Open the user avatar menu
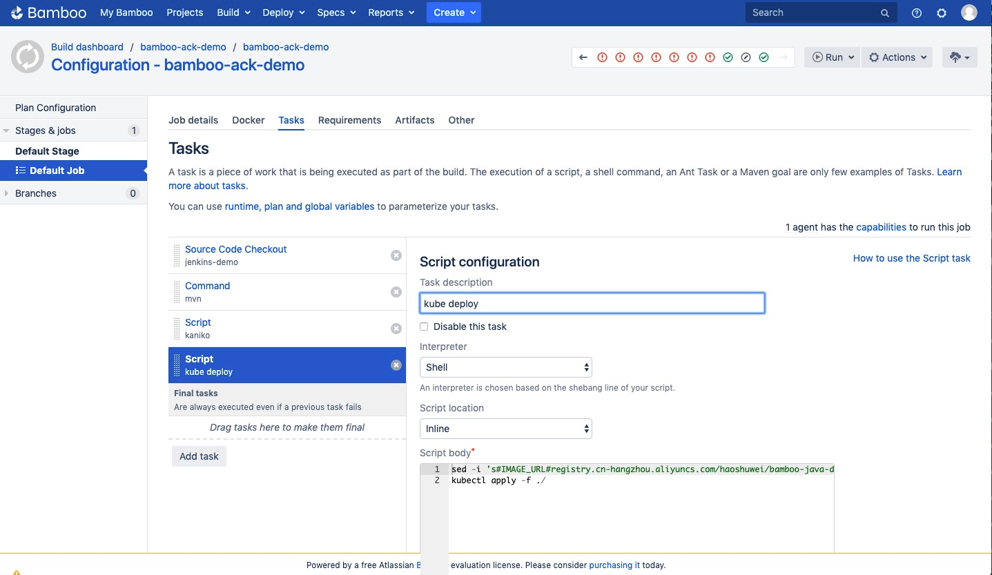 pyautogui.click(x=969, y=12)
